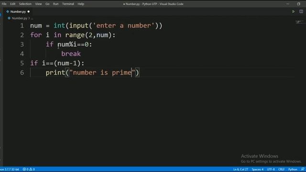The image size is (306, 172).
Task: Click line number 2 in gutter
Action: 22,35
